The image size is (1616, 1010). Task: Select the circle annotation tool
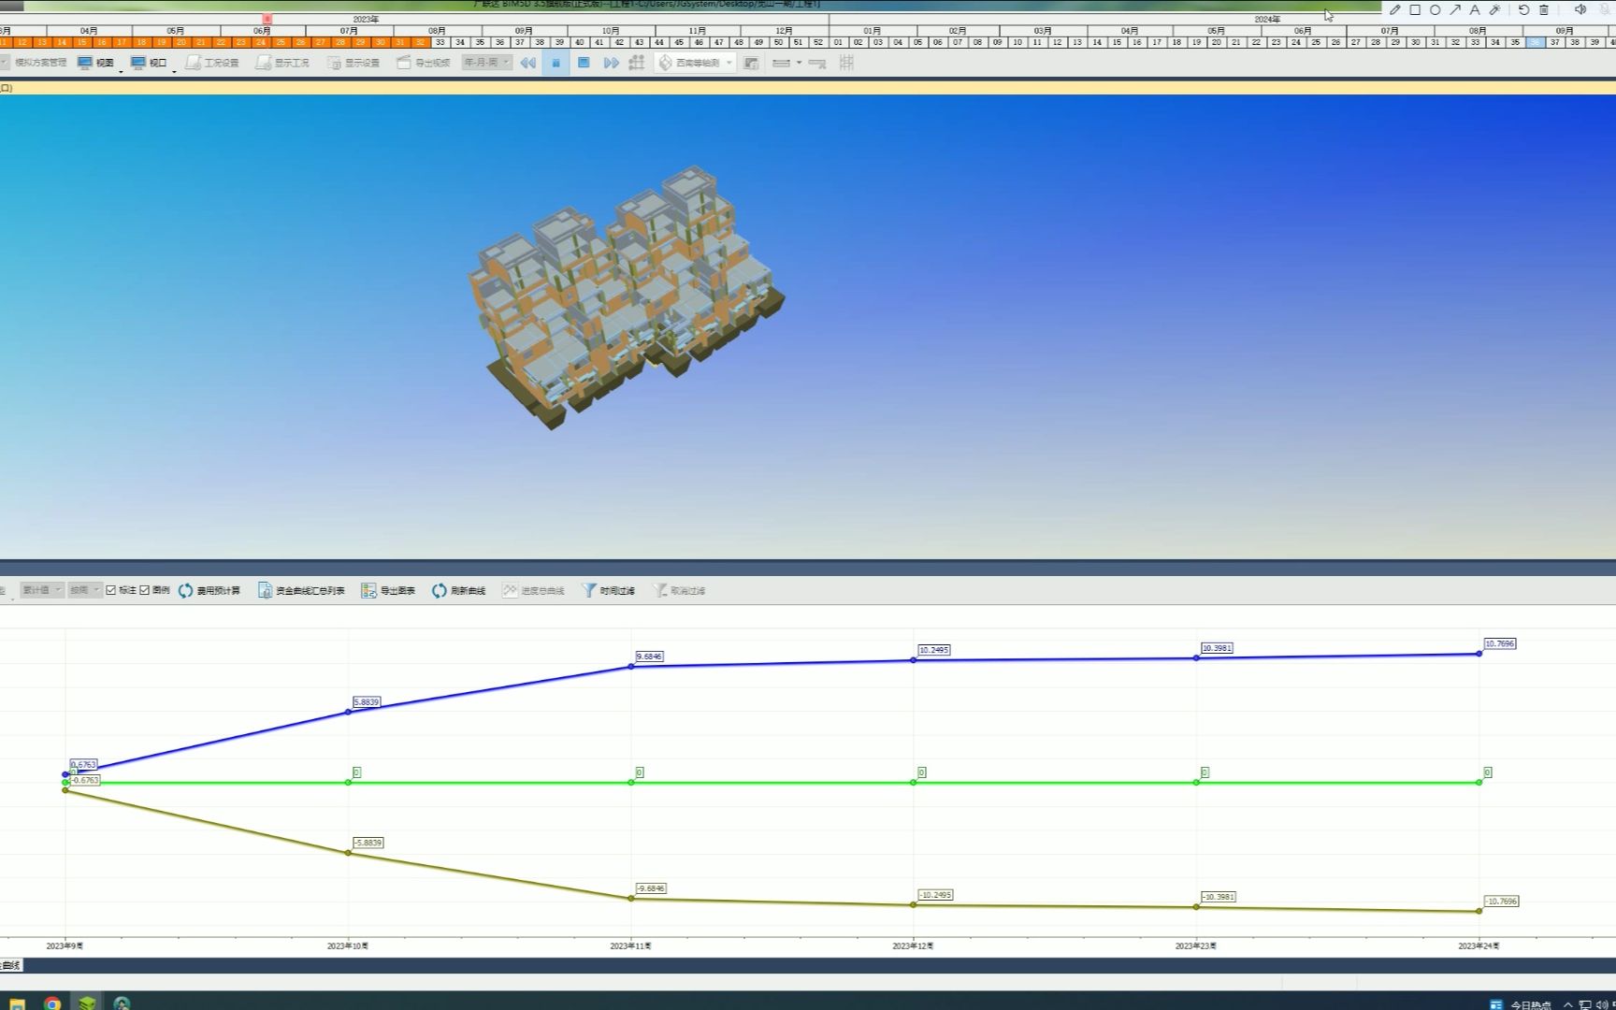point(1435,10)
